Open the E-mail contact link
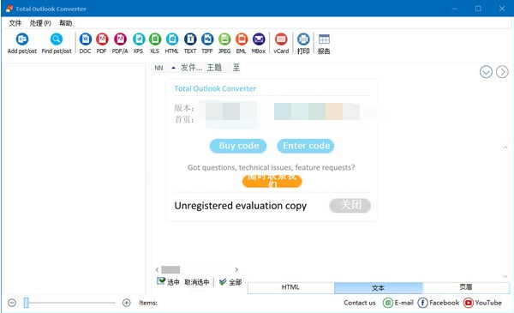The image size is (514, 313). click(398, 303)
